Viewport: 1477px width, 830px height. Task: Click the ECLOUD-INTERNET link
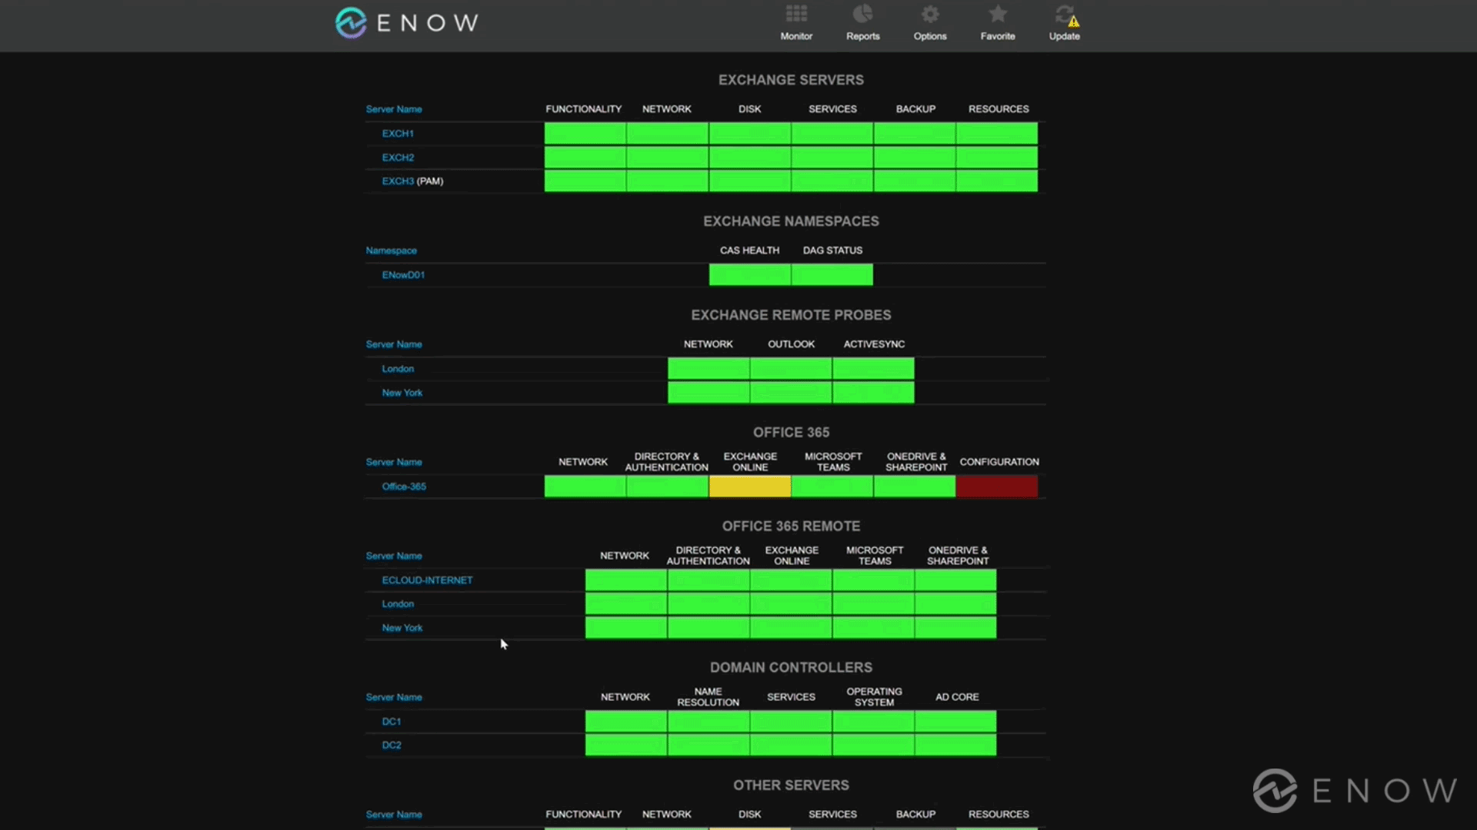(x=427, y=579)
